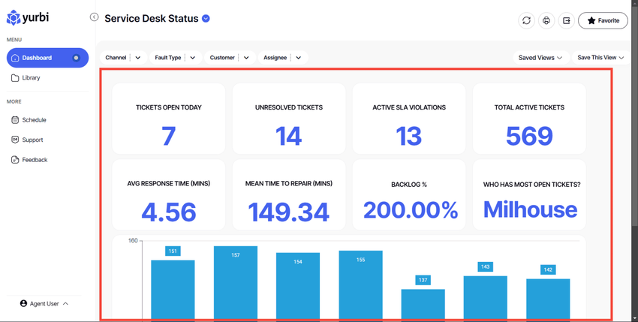Screen dimensions: 638x322
Task: Click the Agent User avatar icon
Action: [x=23, y=304]
